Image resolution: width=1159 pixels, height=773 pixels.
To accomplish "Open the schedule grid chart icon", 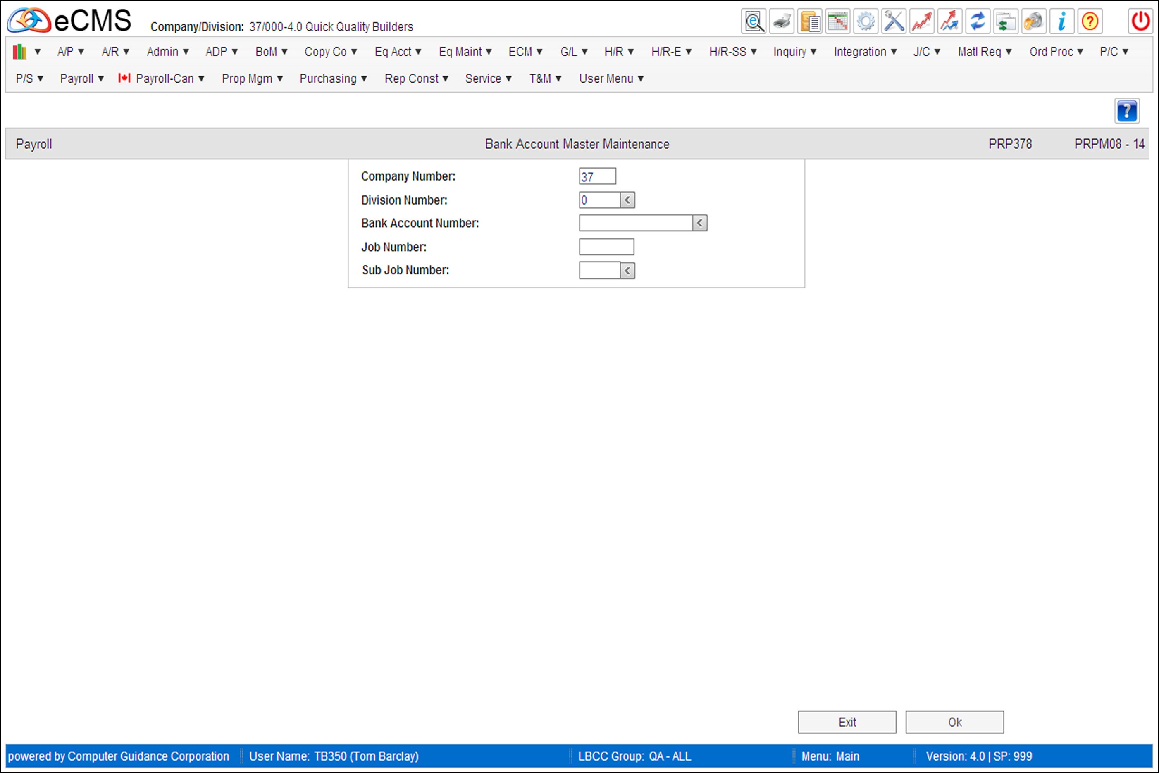I will click(x=838, y=21).
